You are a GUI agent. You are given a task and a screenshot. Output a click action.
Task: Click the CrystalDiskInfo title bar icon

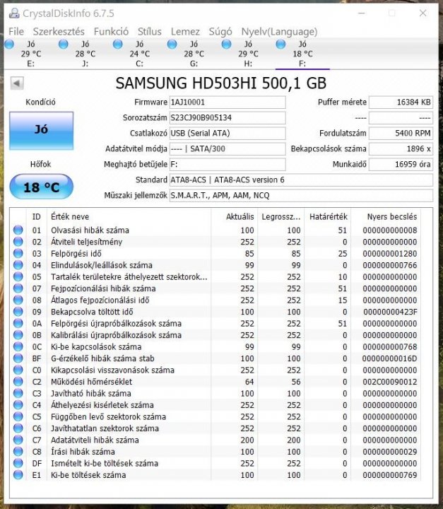(14, 13)
